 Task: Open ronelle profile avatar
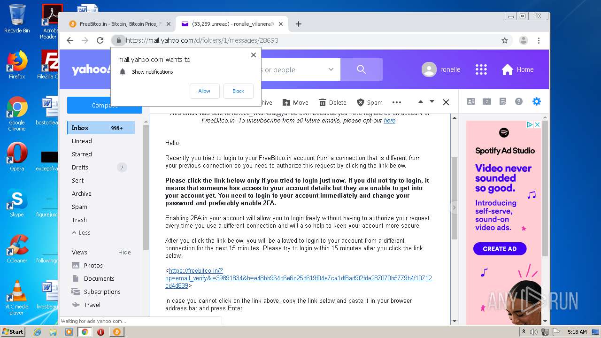429,69
